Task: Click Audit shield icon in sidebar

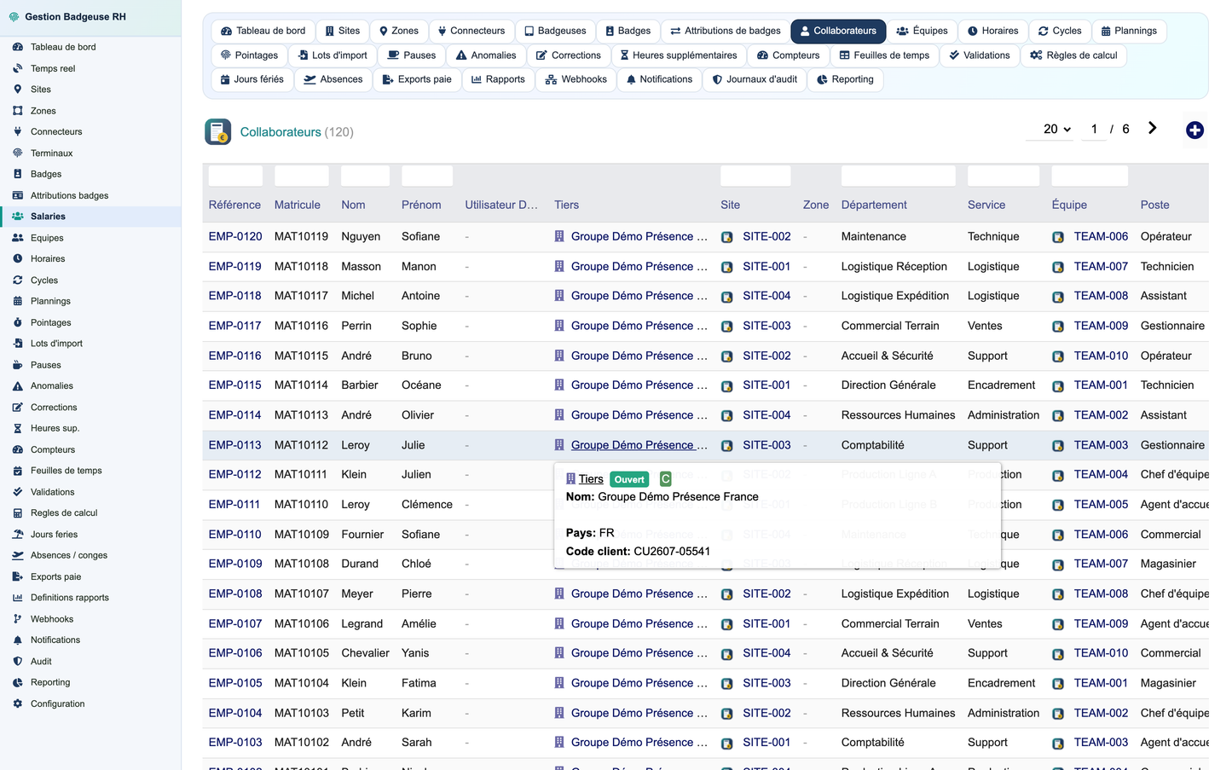Action: tap(17, 661)
